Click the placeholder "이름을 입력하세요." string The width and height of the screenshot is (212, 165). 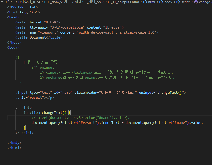(118, 92)
